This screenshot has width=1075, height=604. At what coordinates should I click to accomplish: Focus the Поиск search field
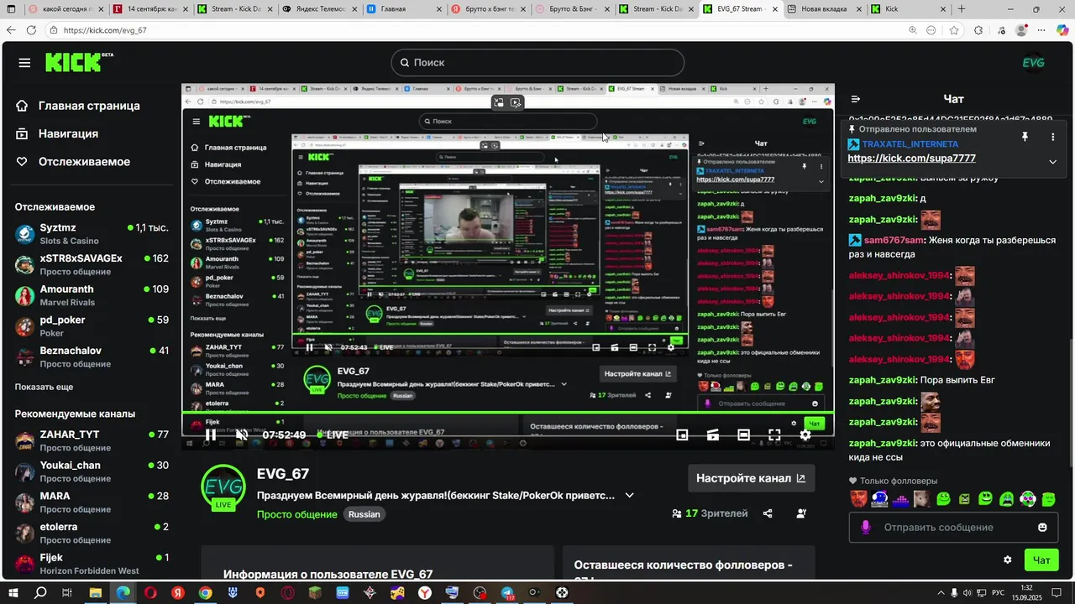tap(537, 63)
